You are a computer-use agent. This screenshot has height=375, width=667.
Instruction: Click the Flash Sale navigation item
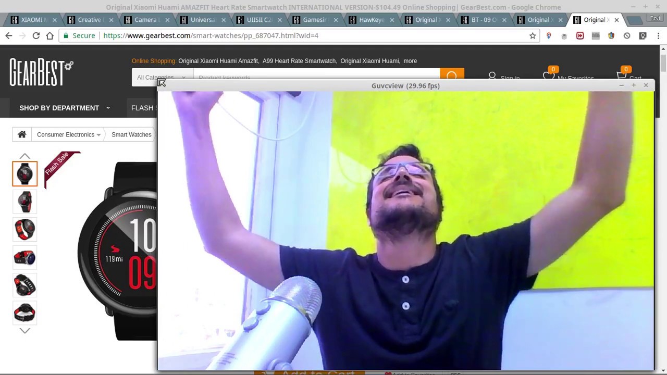click(144, 108)
